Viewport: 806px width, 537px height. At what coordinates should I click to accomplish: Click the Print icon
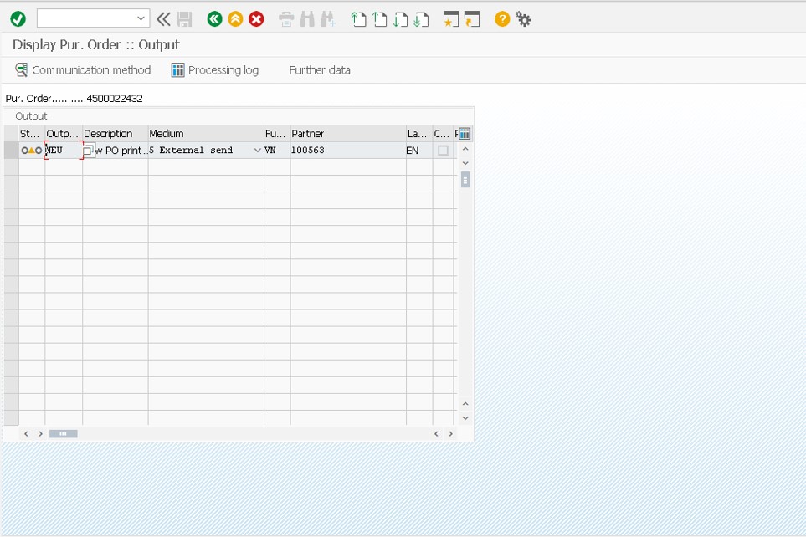pos(286,19)
